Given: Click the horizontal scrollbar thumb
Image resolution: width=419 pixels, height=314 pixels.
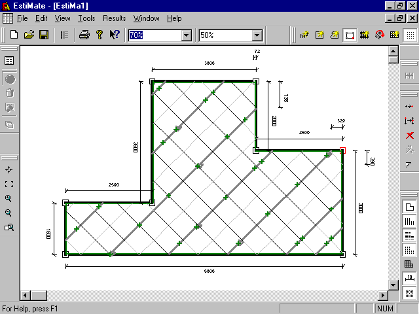Looking at the screenshot, I should 39,295.
